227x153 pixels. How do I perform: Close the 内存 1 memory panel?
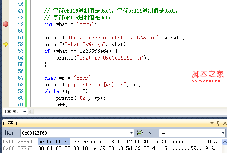[x=224, y=123]
